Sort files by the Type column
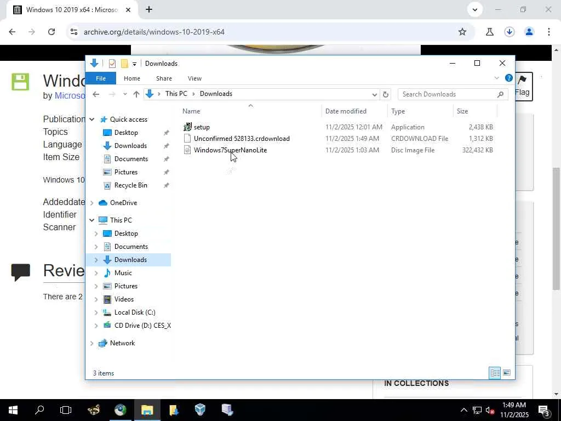 [x=398, y=111]
